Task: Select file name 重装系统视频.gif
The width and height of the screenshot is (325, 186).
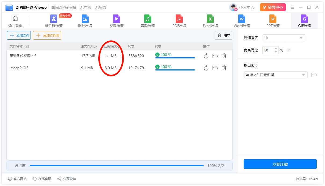Action: (23, 56)
